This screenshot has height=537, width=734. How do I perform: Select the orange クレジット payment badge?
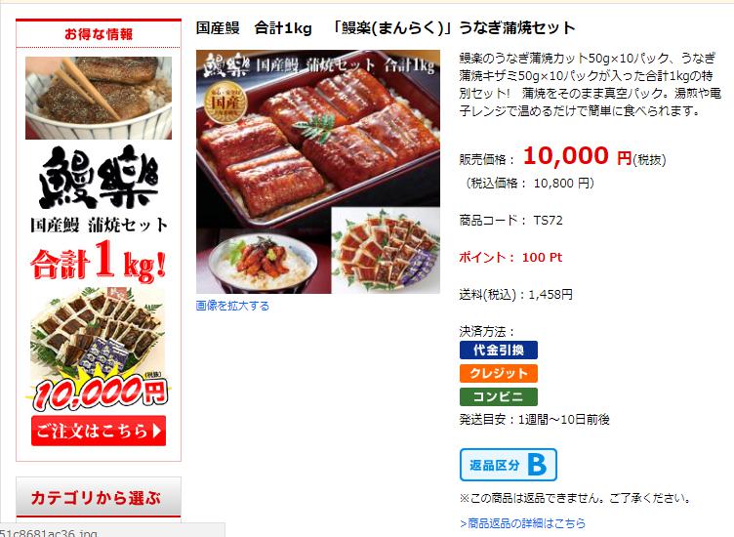499,373
